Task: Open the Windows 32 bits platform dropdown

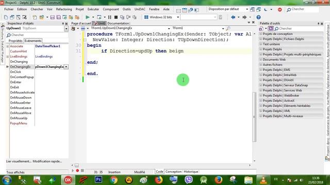Action: coord(178,17)
